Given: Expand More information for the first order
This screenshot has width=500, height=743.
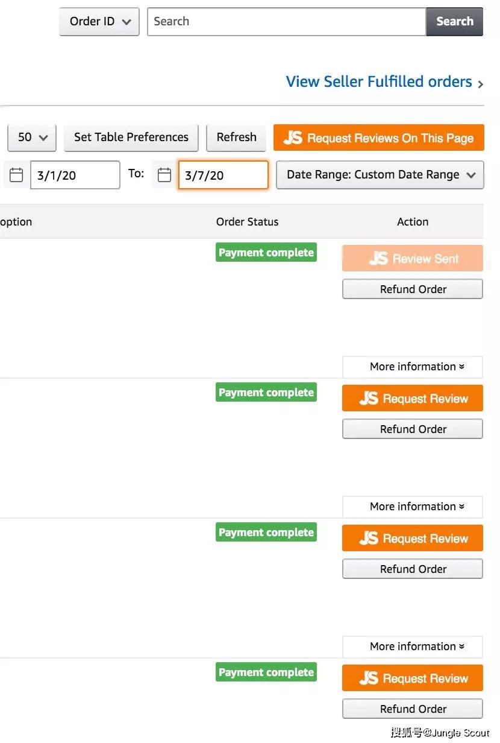Looking at the screenshot, I should coord(413,367).
